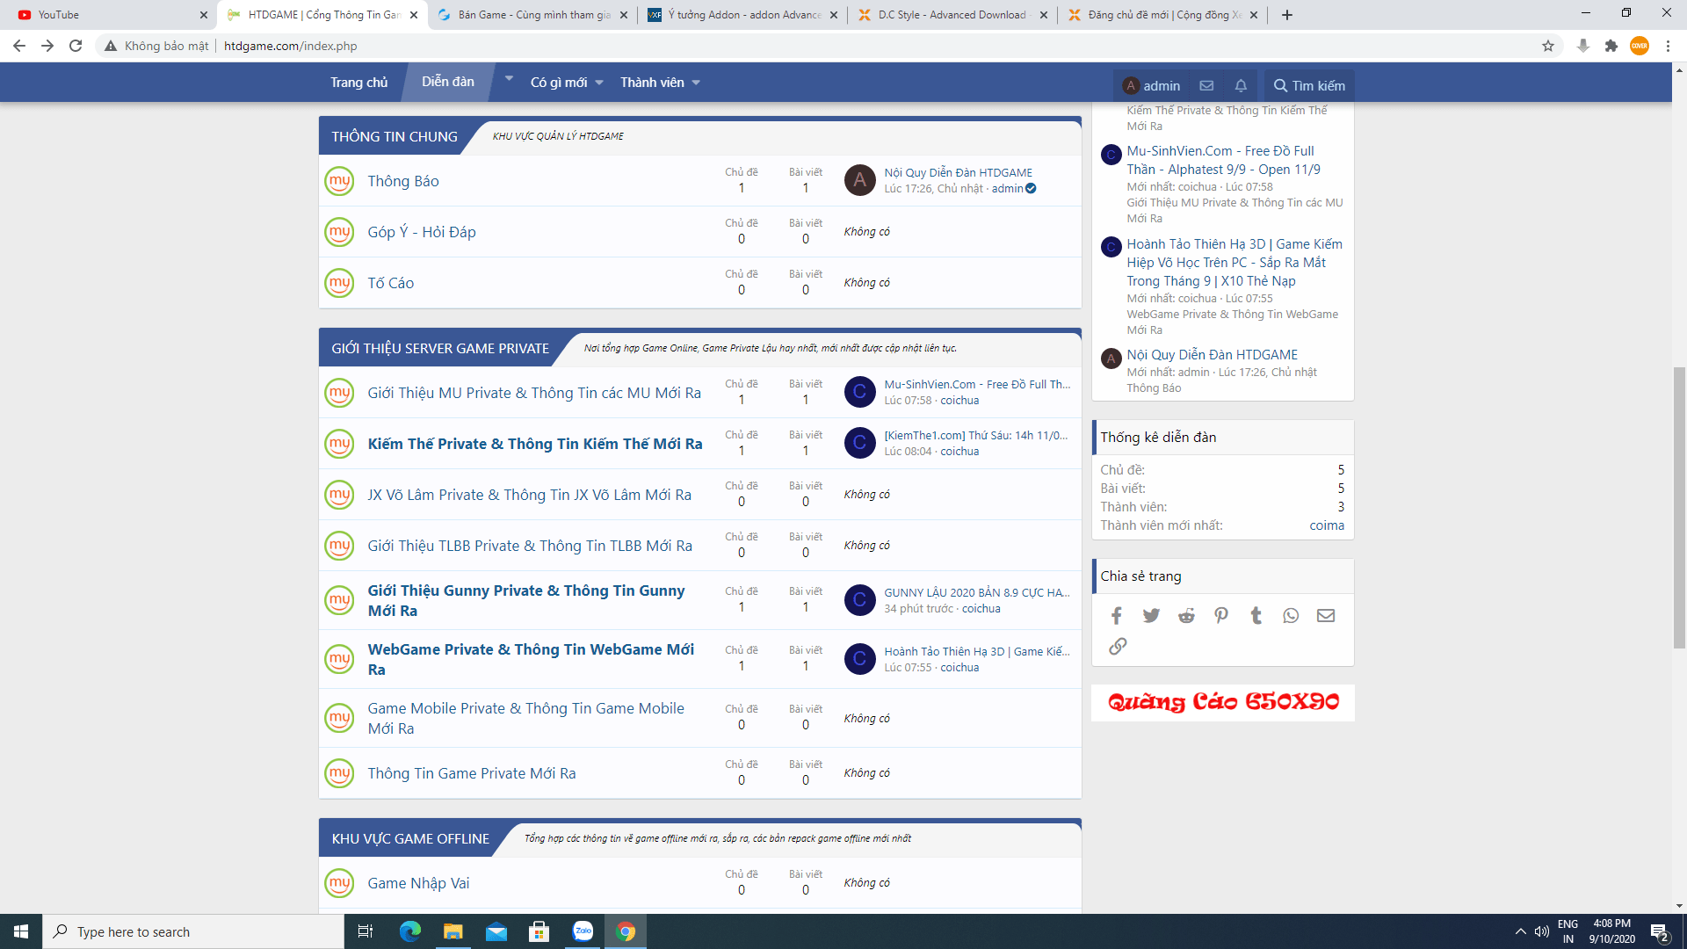Click the page vertical scrollbar thumb
The height and width of the screenshot is (949, 1687).
click(x=1679, y=508)
